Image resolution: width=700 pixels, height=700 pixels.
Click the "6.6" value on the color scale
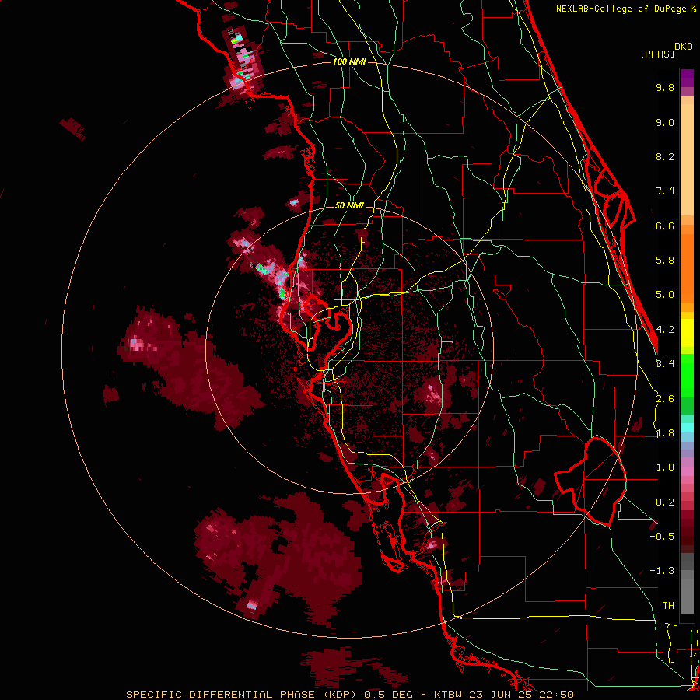click(x=665, y=226)
